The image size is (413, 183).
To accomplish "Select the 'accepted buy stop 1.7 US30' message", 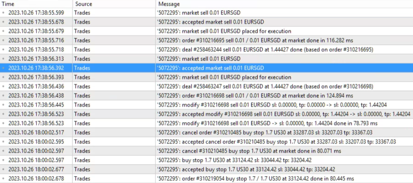I will [x=246, y=169].
